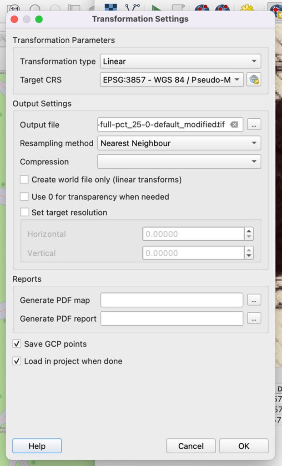Enable Use 0 for transparency when needed
Screen dimensions: 282x466
pos(24,197)
